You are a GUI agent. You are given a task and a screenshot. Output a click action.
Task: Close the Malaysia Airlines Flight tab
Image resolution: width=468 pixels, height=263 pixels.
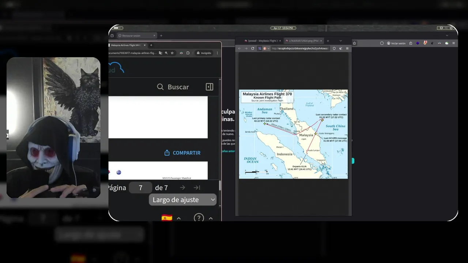click(x=144, y=45)
